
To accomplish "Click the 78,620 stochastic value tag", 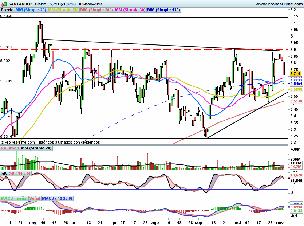I will (296, 175).
